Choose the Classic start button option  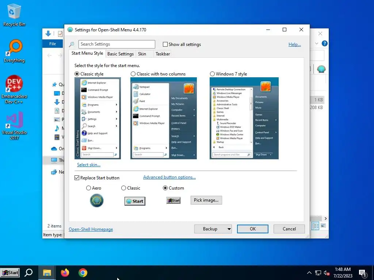click(123, 188)
